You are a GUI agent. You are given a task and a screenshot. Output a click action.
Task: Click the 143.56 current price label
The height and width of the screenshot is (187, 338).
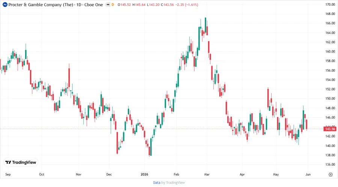tap(330, 129)
